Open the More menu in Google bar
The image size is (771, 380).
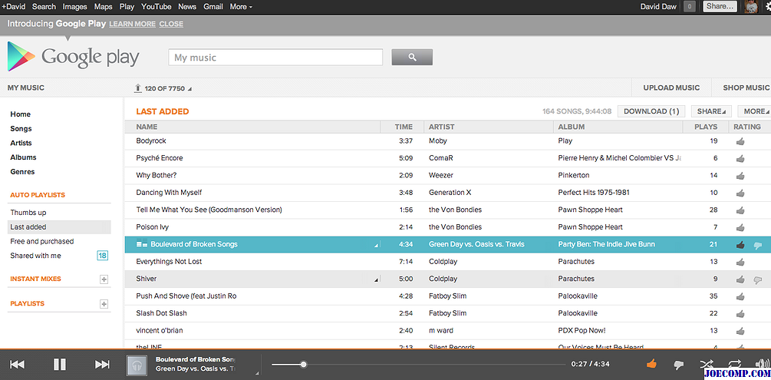point(241,6)
